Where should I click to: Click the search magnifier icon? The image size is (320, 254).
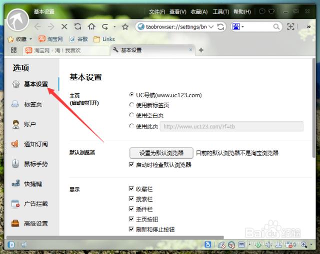pos(276,26)
